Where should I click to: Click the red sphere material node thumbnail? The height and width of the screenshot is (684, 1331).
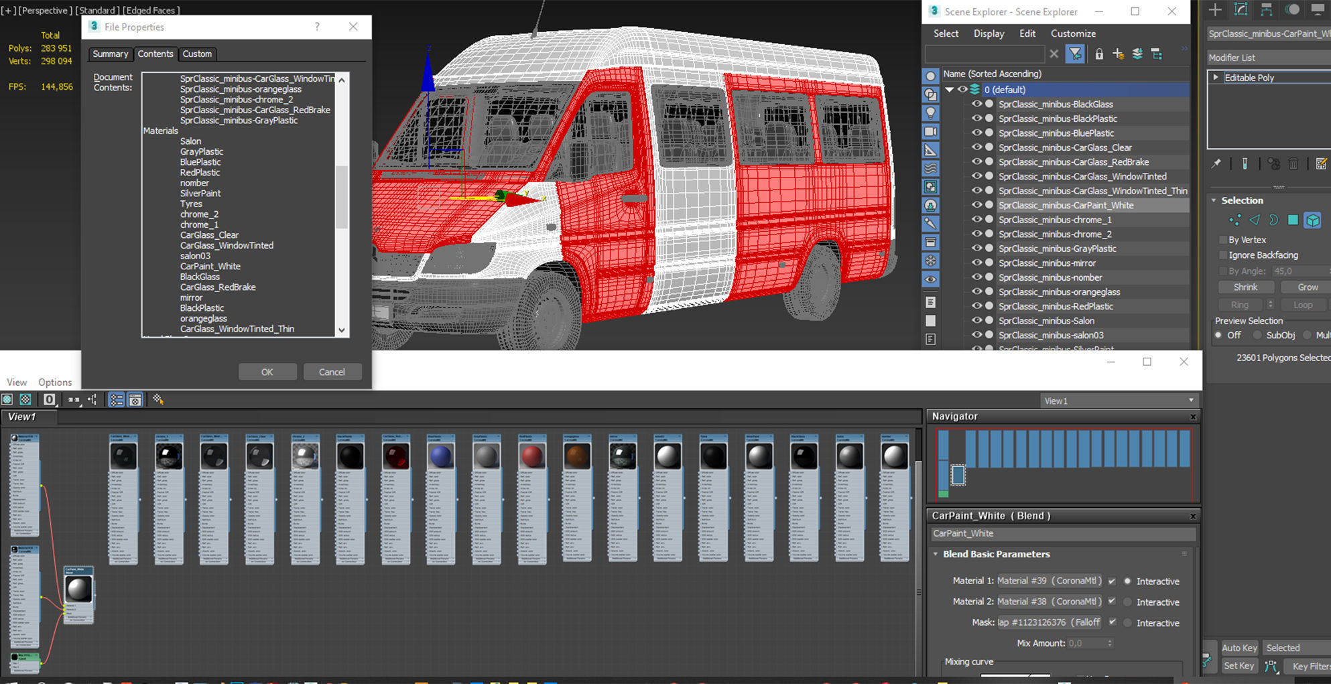point(532,457)
